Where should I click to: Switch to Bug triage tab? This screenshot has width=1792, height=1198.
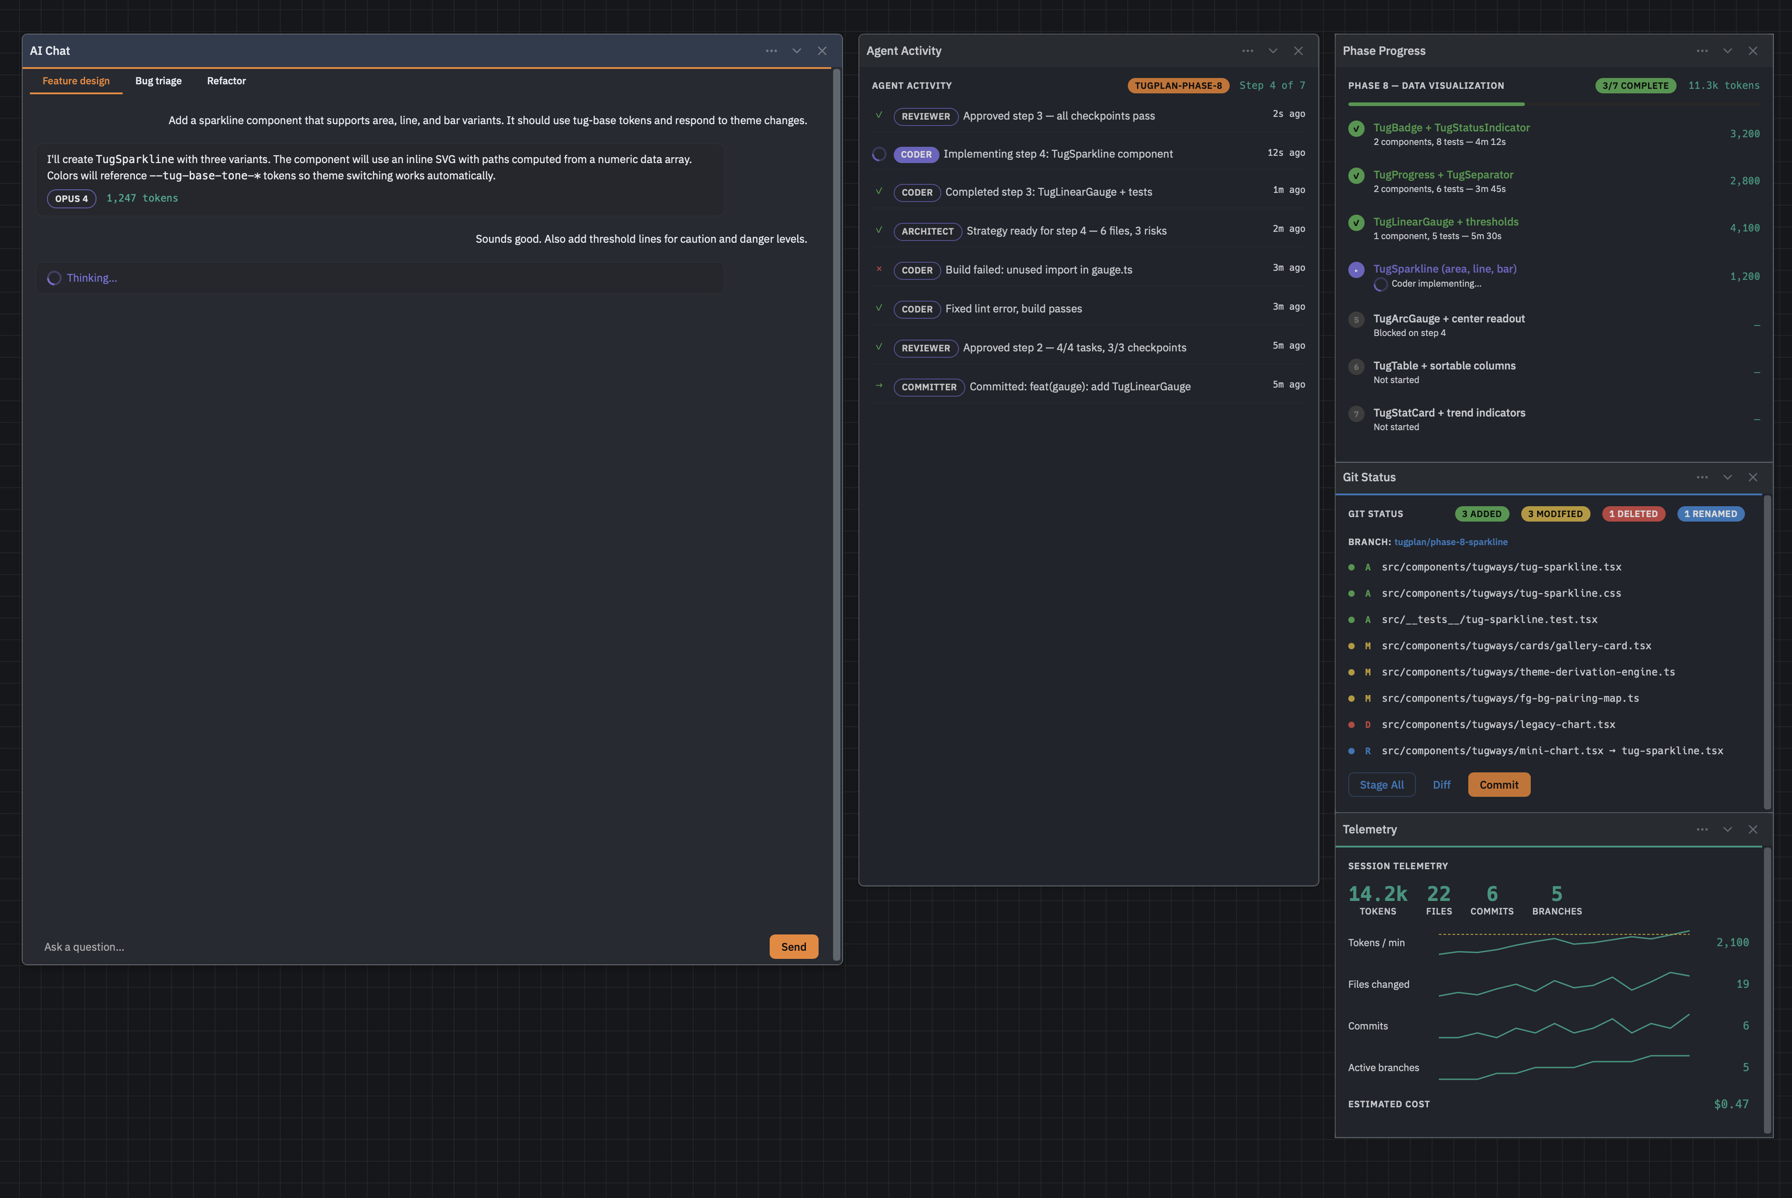[x=158, y=81]
